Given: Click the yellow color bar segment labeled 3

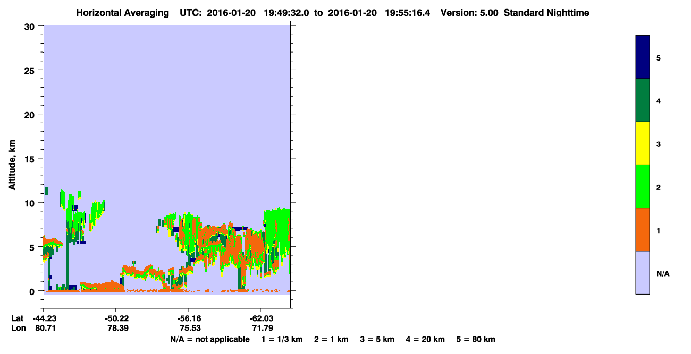Looking at the screenshot, I should (x=643, y=143).
